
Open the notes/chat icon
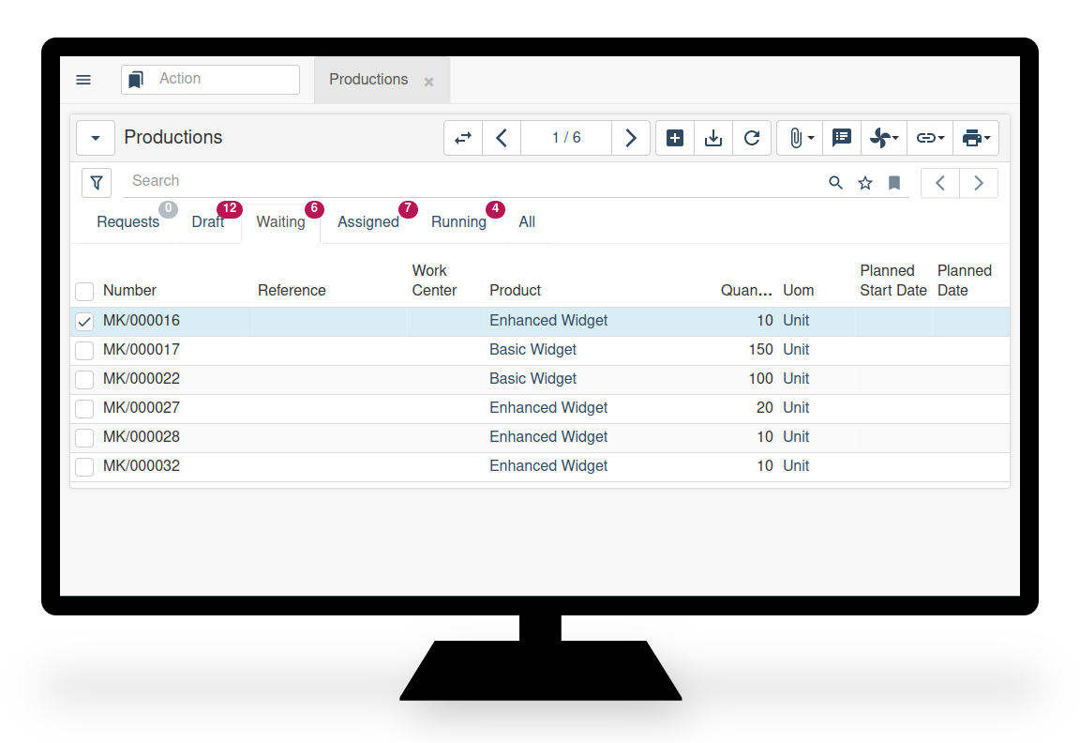[x=842, y=138]
